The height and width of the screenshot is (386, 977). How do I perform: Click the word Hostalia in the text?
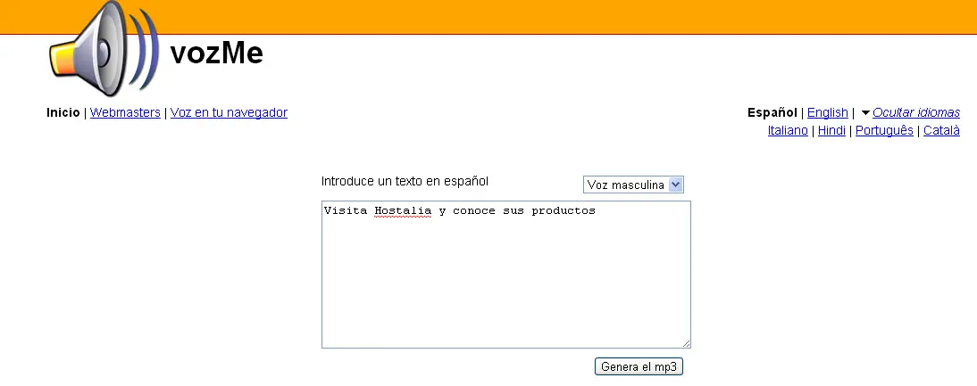tap(403, 210)
